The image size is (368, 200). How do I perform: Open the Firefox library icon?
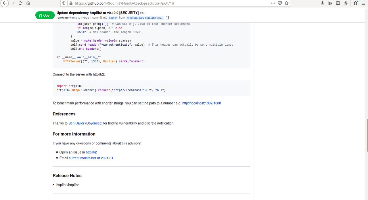pyautogui.click(x=330, y=3)
